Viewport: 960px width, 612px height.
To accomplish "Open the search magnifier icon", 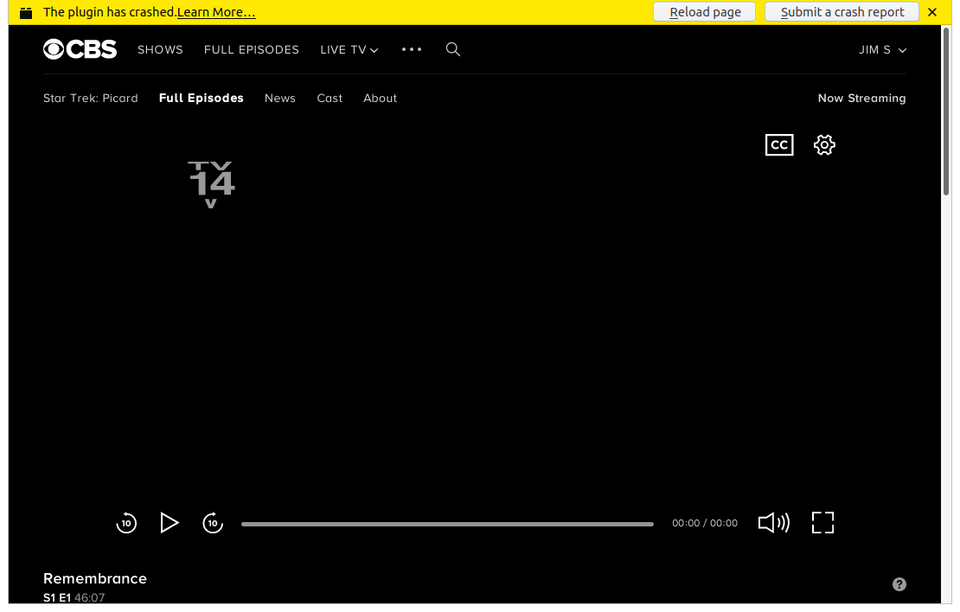I will 453,49.
